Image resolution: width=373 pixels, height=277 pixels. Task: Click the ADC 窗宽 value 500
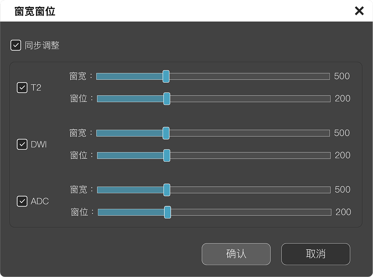point(343,190)
